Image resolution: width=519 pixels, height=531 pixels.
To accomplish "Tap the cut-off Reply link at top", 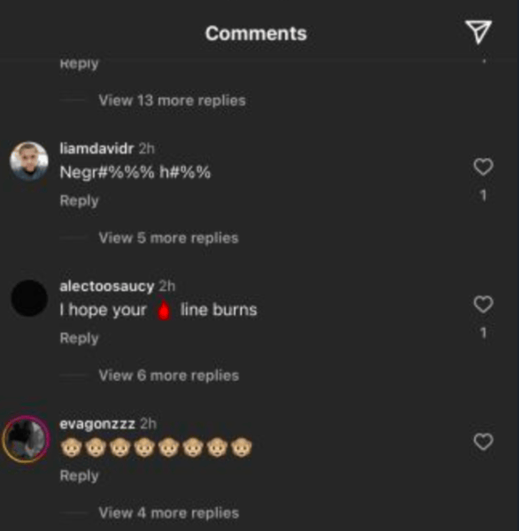I will 79,64.
